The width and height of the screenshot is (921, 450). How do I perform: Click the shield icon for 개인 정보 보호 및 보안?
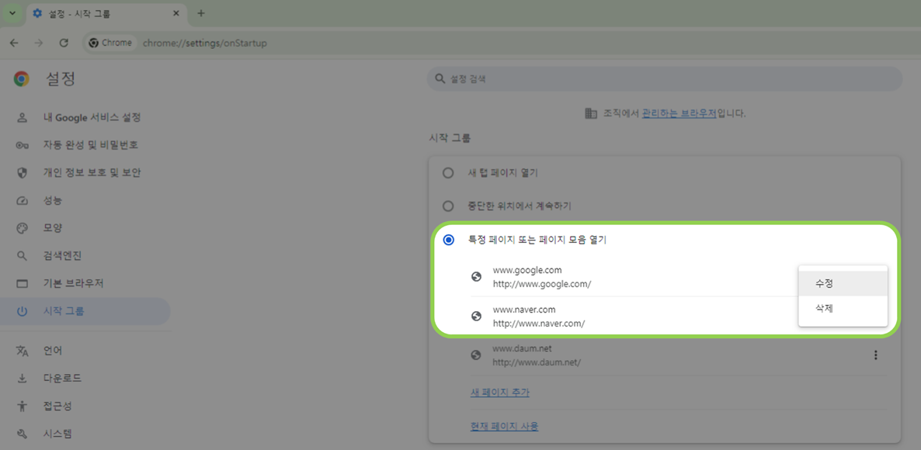click(x=22, y=172)
